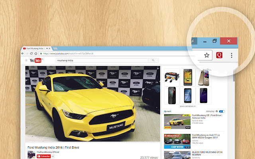
Task: Click the orange-screen smartphone ad
Action: (x=188, y=78)
